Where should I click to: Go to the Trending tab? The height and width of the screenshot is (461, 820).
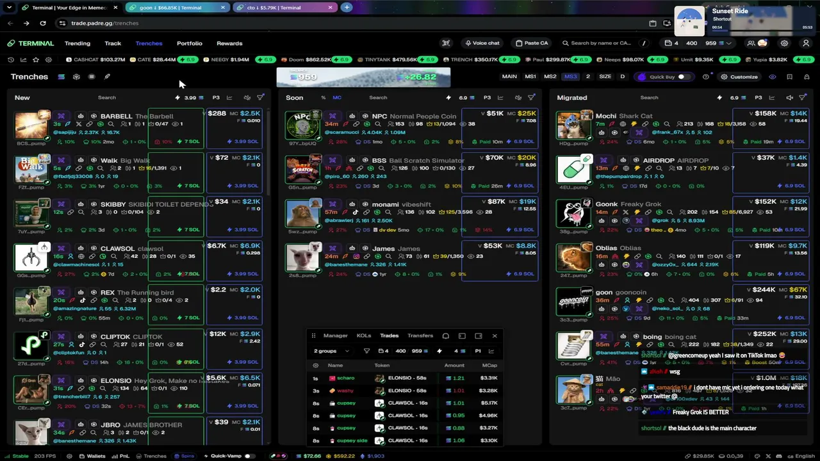tap(78, 44)
